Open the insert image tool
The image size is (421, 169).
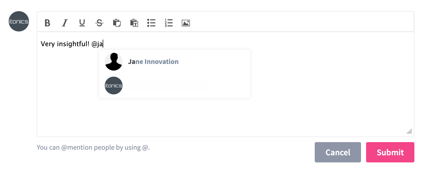point(186,23)
